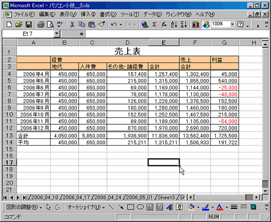
Task: Open the 図形の調整(R) button menu
Action: (x=24, y=207)
